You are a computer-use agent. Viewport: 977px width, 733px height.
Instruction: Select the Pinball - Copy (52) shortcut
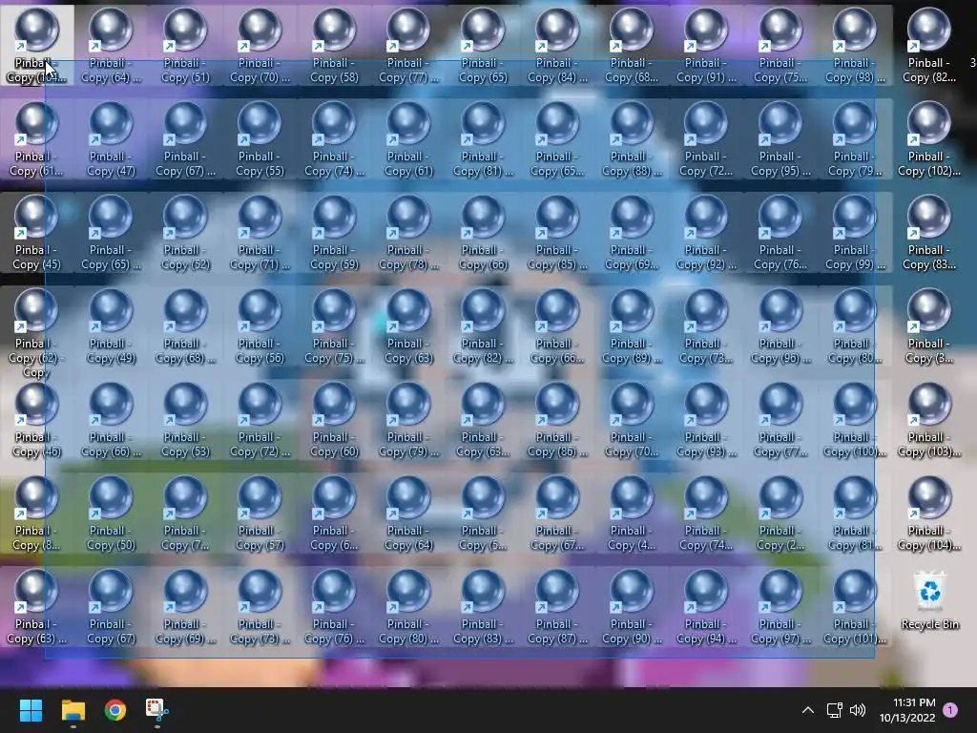(x=185, y=233)
